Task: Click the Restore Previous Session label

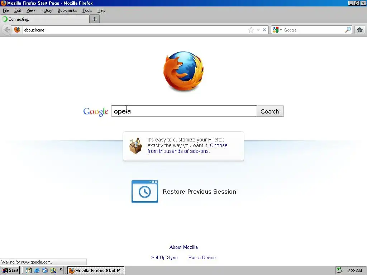Action: (199, 192)
